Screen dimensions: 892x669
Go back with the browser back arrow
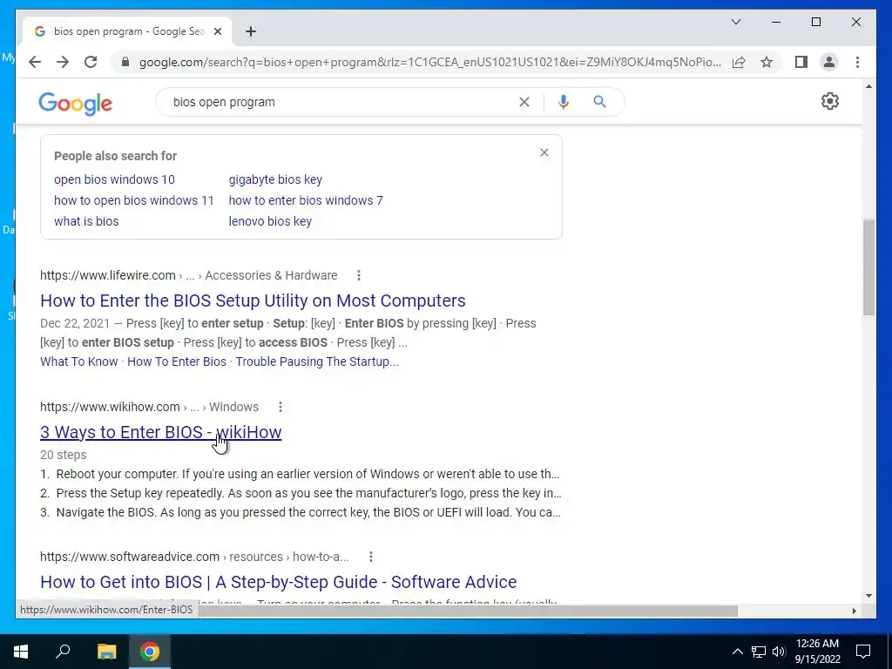point(35,62)
